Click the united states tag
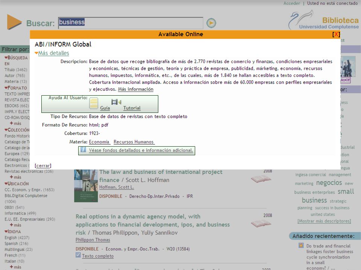 coord(323,214)
